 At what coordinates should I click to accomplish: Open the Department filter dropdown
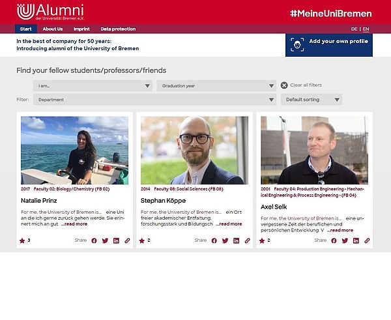pos(155,100)
